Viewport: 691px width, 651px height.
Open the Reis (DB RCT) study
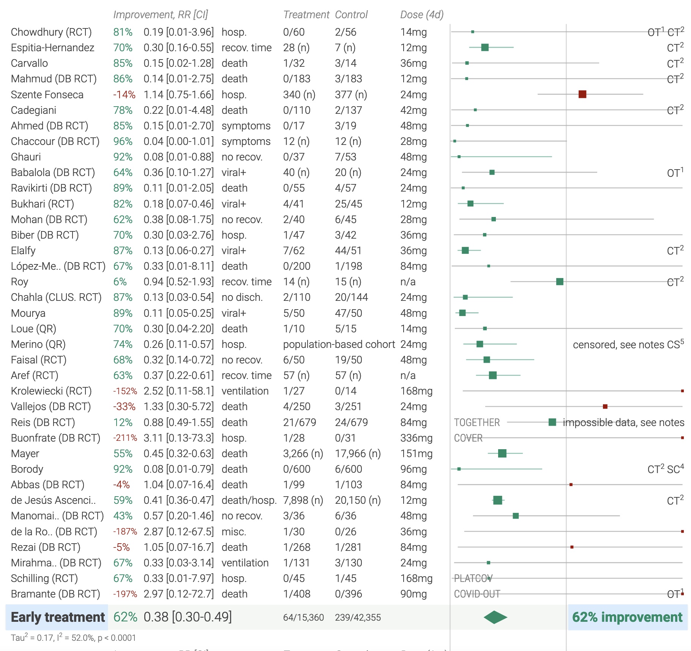tap(43, 423)
